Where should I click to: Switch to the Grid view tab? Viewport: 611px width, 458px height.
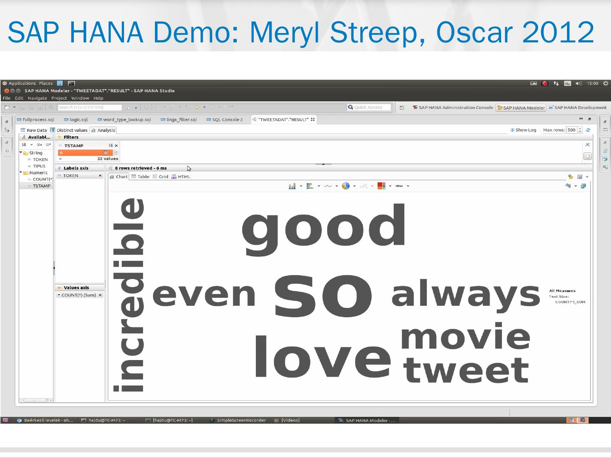pyautogui.click(x=160, y=176)
